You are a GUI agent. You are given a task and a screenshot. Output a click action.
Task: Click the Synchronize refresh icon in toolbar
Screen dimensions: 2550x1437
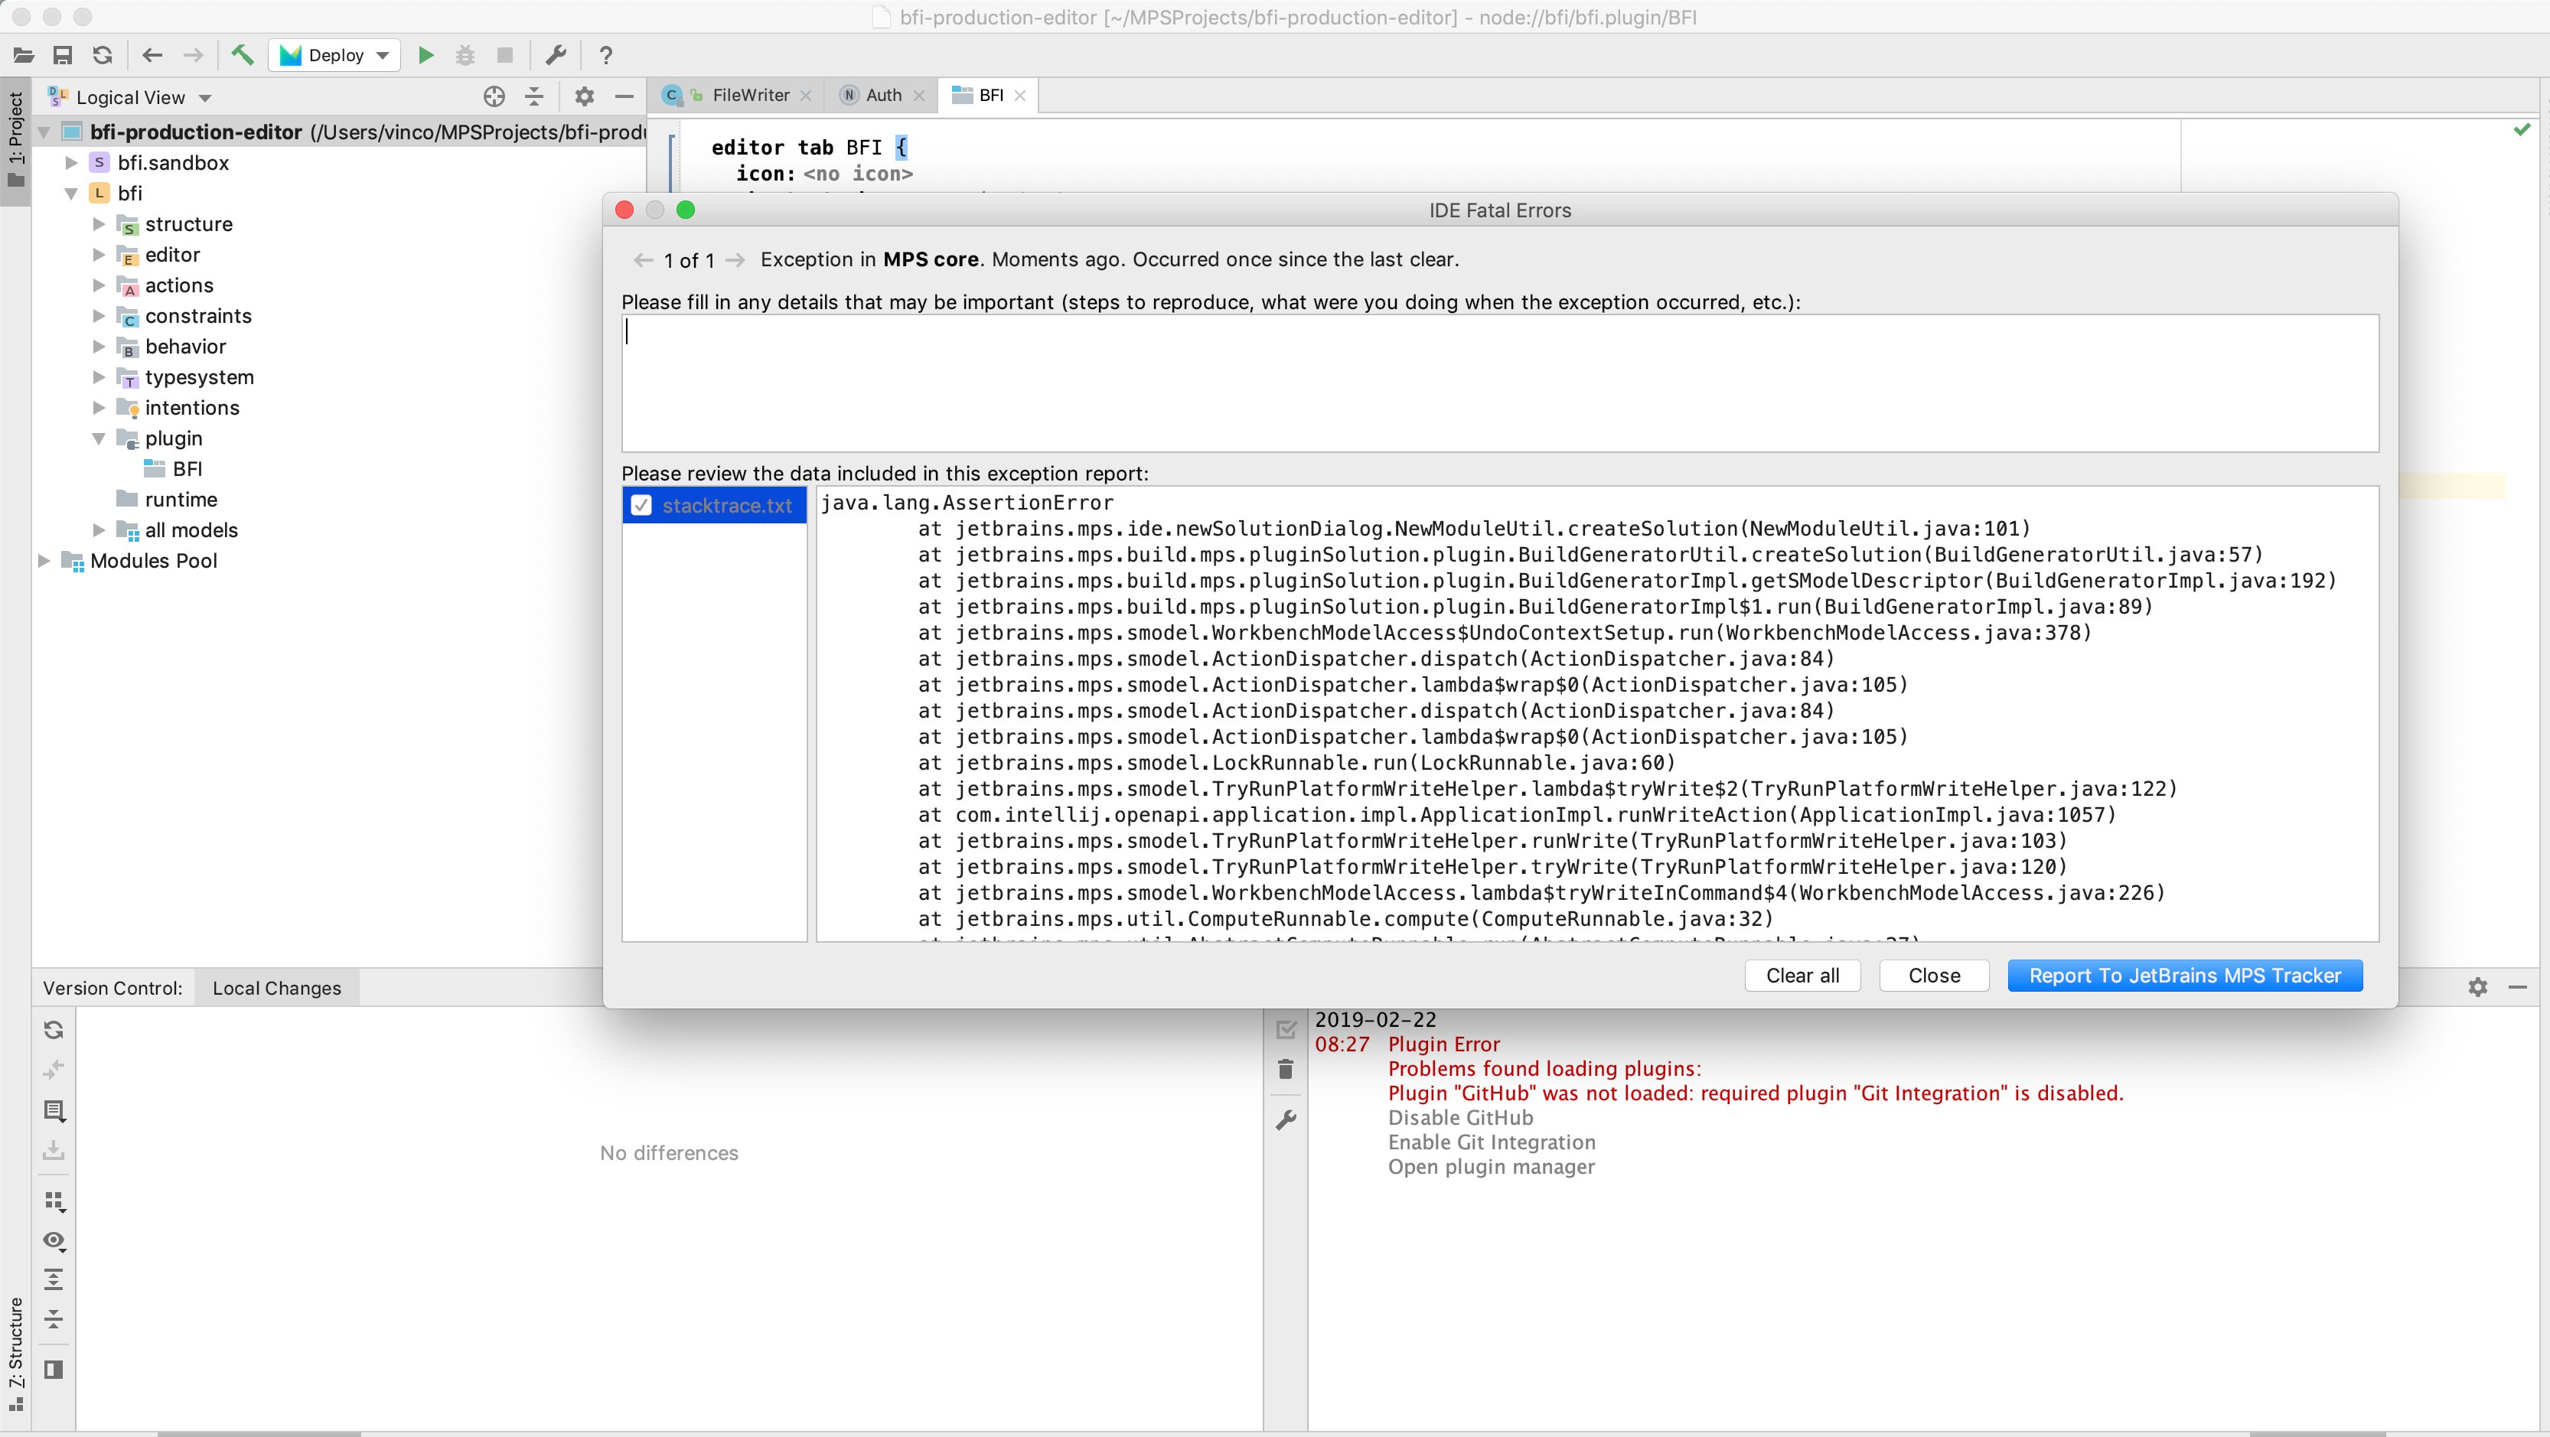point(103,55)
